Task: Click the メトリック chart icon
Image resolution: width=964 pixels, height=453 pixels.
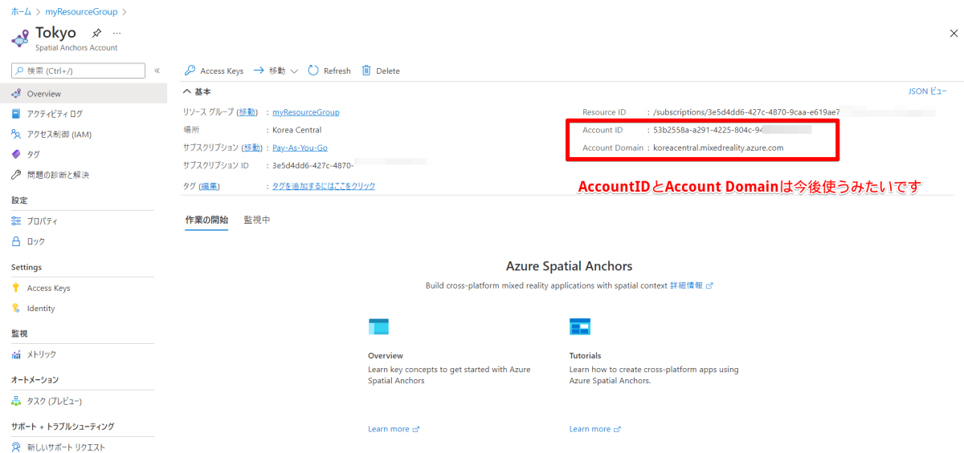Action: point(17,354)
